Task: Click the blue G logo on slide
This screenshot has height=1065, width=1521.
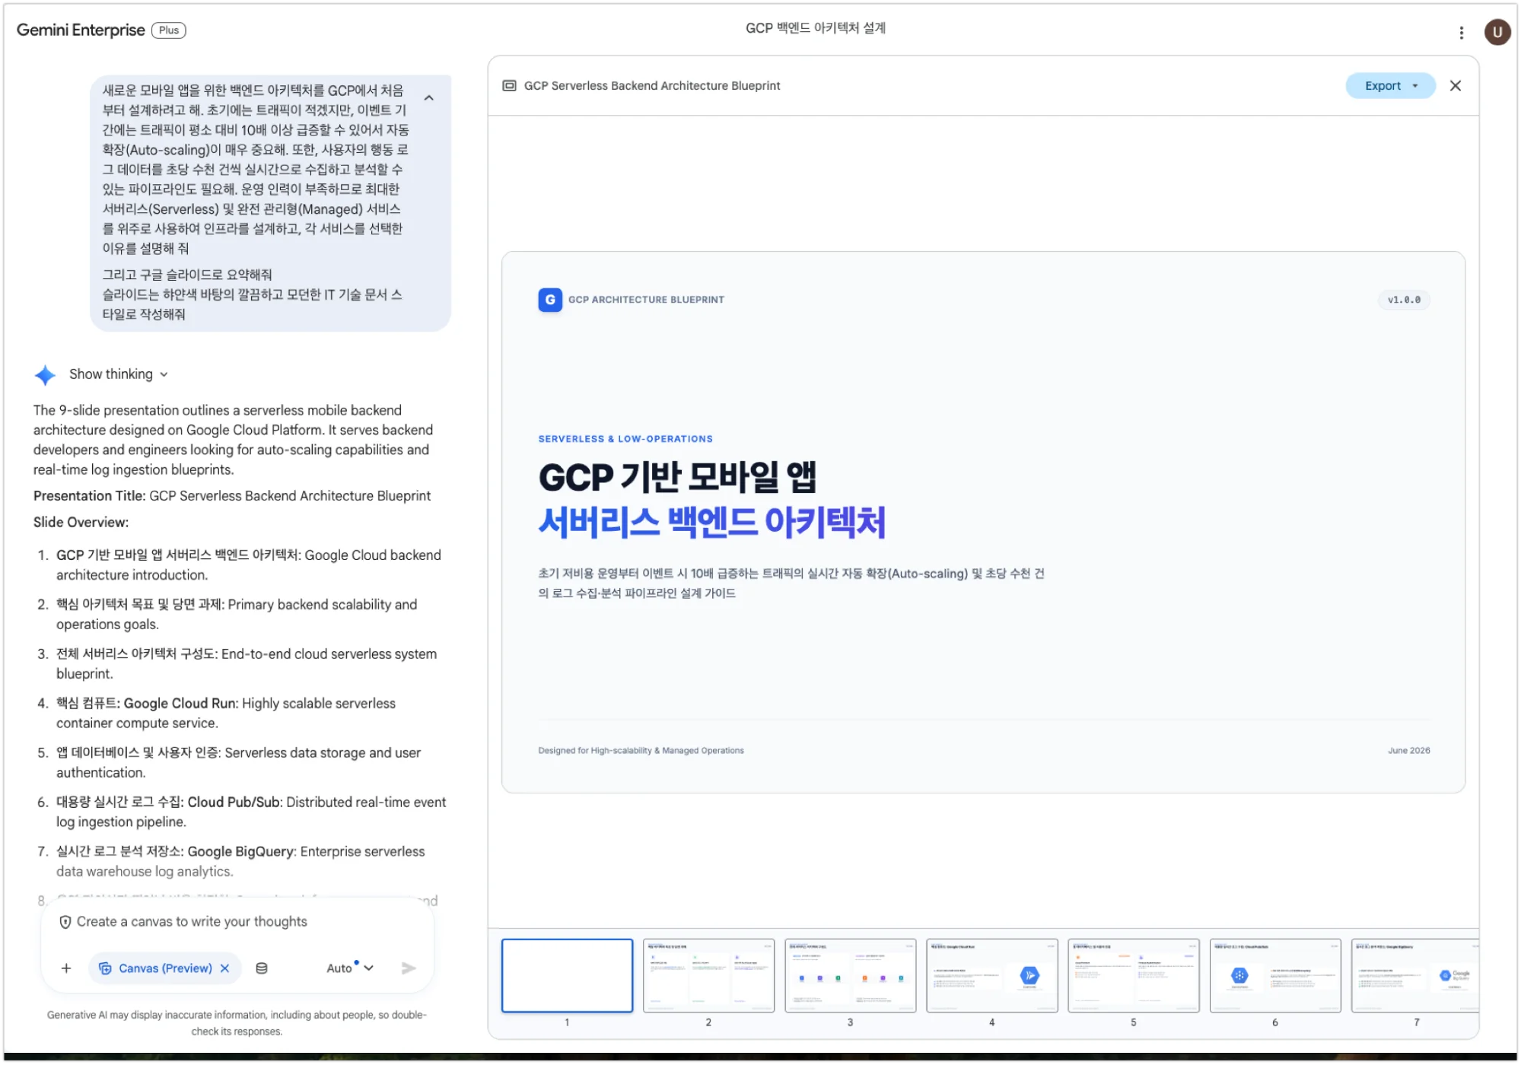Action: [550, 300]
